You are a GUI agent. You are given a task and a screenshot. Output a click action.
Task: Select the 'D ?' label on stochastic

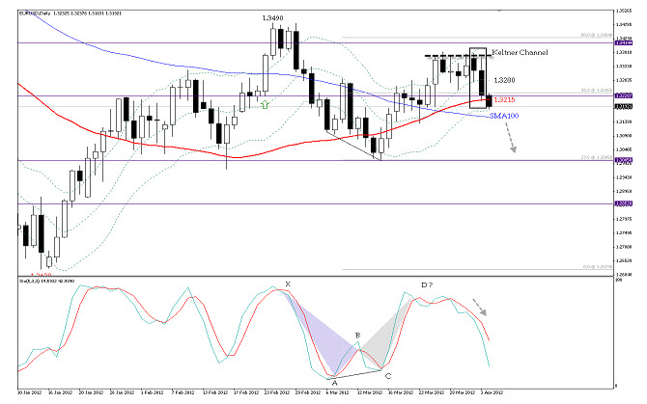click(427, 284)
